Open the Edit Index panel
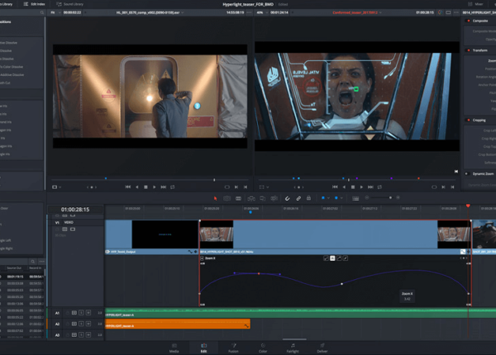Image resolution: width=496 pixels, height=355 pixels. coord(34,4)
